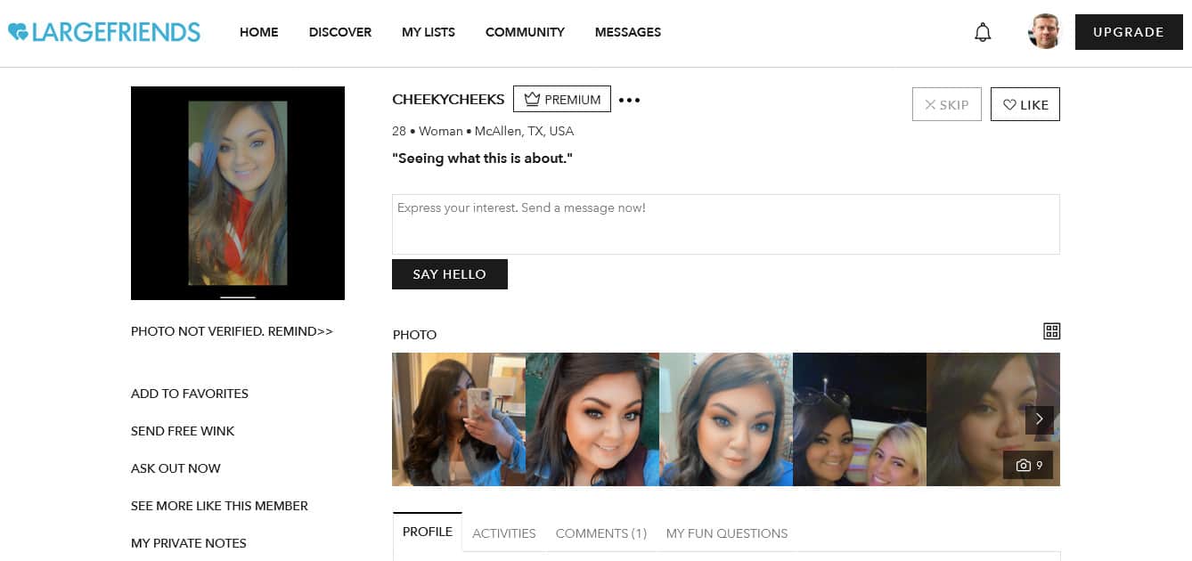
Task: Open the three-dot more options menu
Action: pos(629,100)
